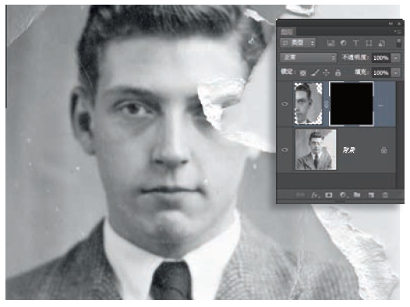
Task: Click the fill 100% input field
Action: click(x=381, y=72)
